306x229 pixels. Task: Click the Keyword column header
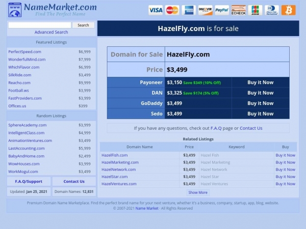pyautogui.click(x=236, y=147)
